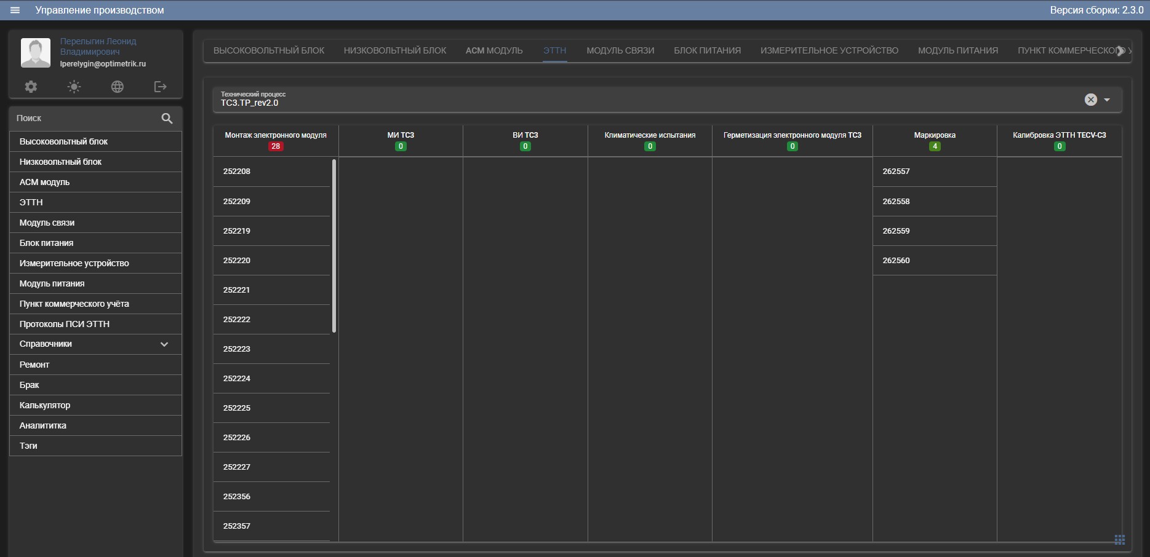Log out using exit icon

tap(160, 87)
